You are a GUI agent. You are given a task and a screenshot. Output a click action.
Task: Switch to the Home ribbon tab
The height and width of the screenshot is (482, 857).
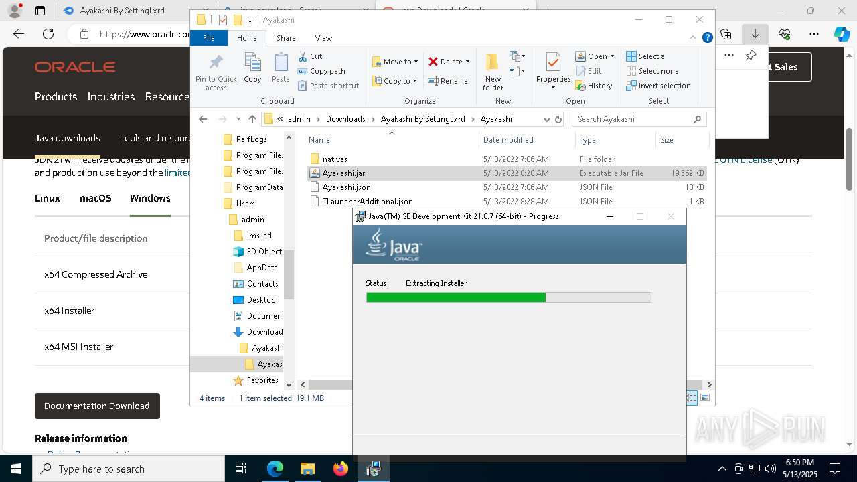coord(246,38)
